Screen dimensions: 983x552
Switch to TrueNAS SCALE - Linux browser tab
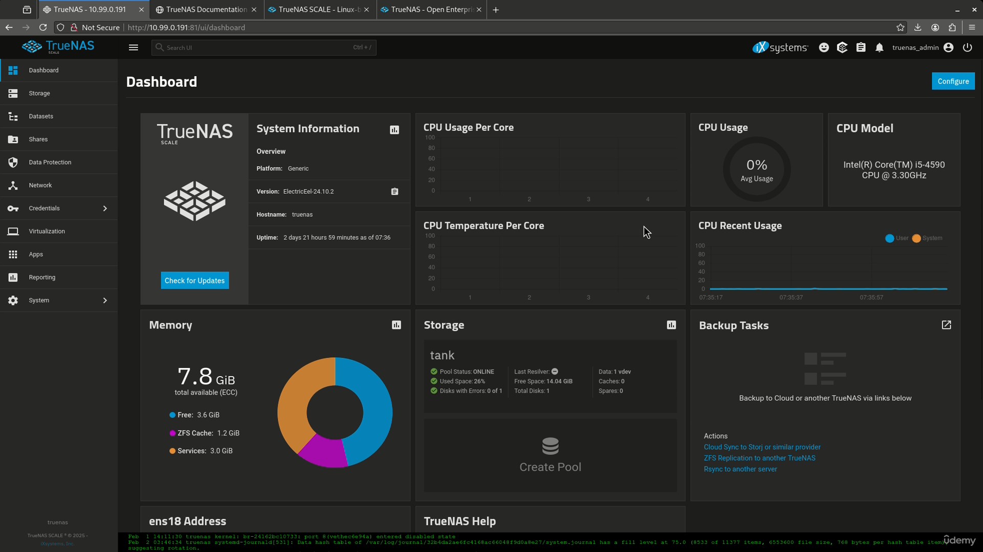(x=319, y=9)
